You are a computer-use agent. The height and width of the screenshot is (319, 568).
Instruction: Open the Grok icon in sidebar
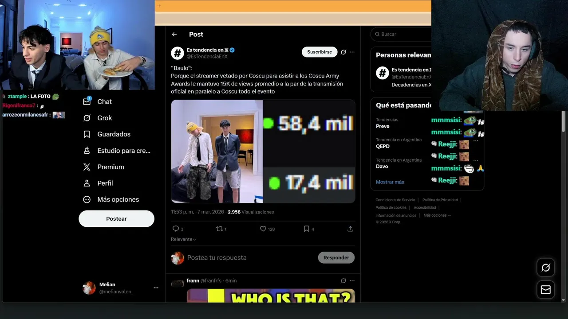tap(87, 118)
